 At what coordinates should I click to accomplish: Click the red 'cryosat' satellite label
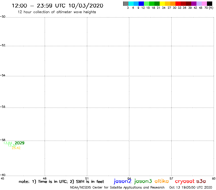point(184,181)
